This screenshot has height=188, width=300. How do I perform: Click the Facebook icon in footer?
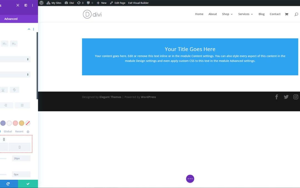(x=276, y=97)
